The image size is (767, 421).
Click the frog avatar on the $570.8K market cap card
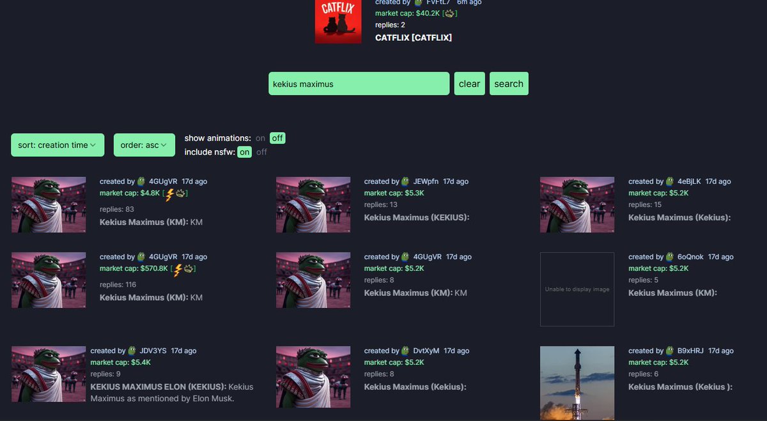(141, 257)
